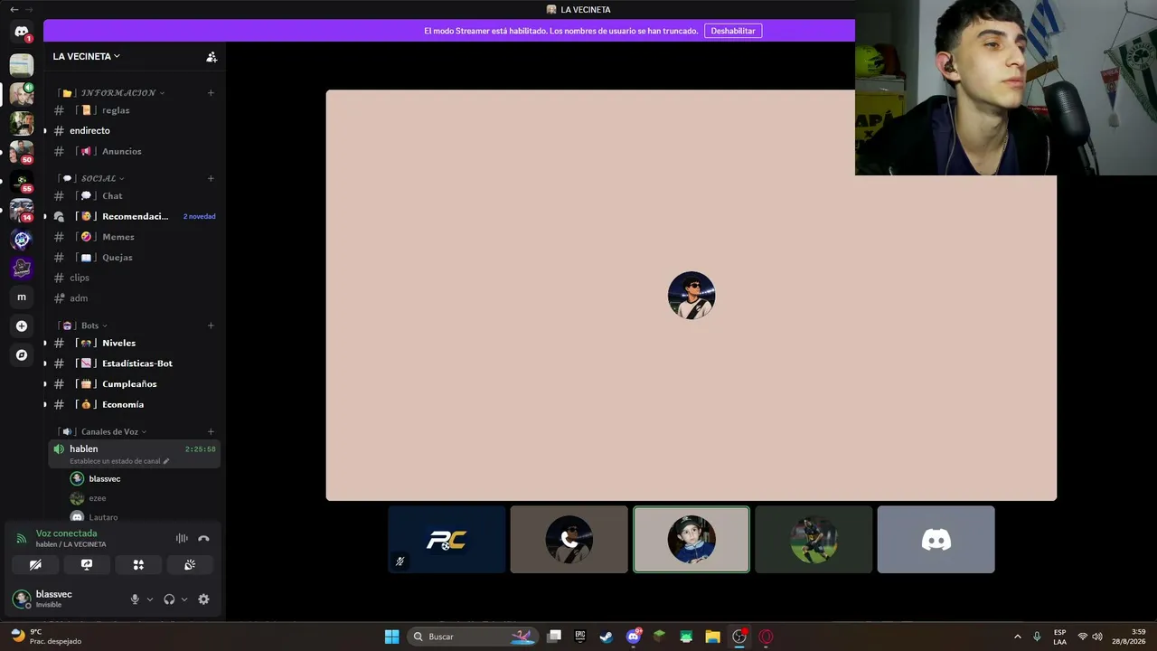Open the endirecto channel
Screen dimensions: 1157x651
tap(134, 131)
